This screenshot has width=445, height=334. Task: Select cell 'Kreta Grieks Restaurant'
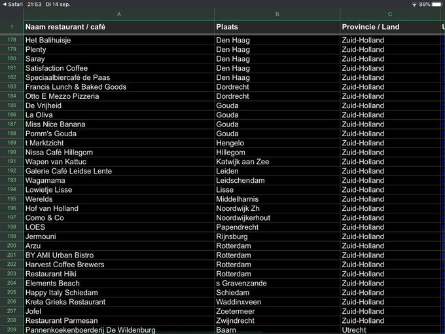coord(119,302)
